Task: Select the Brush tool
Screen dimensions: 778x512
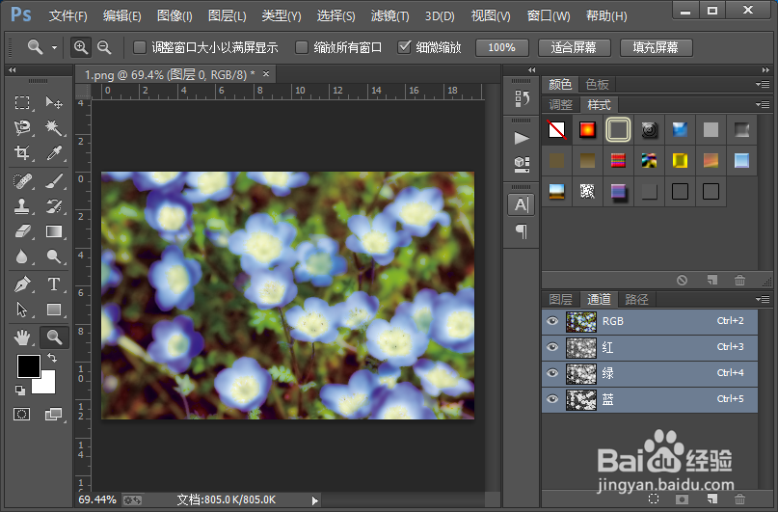Action: tap(54, 181)
